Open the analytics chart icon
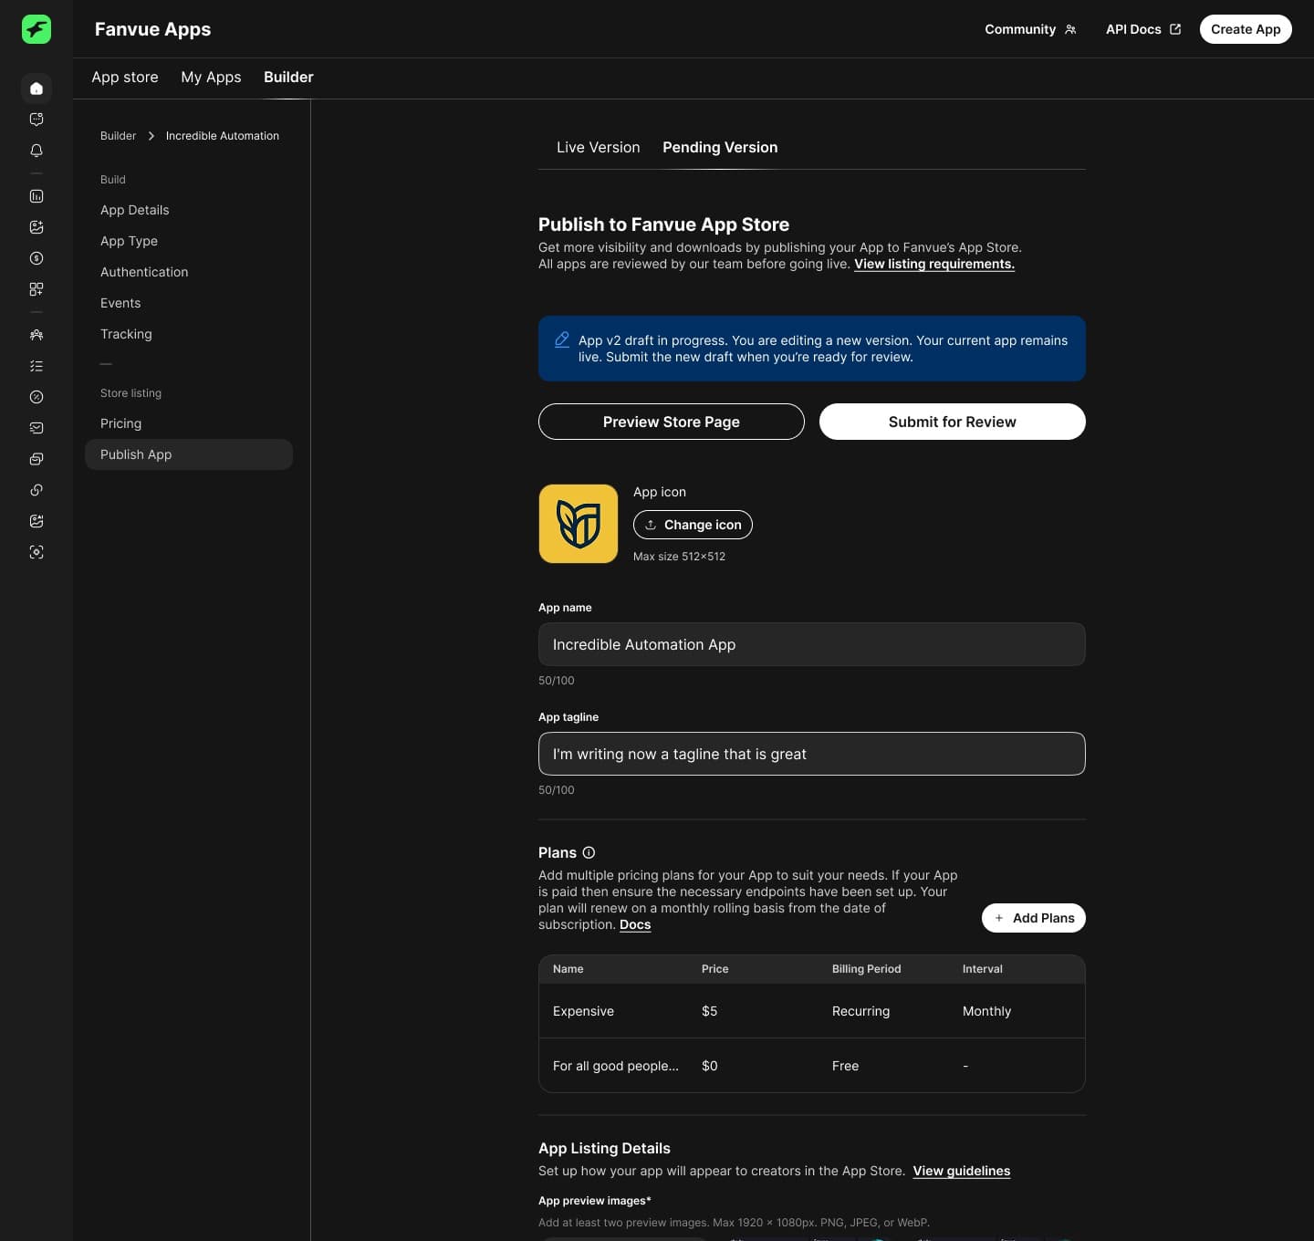This screenshot has height=1241, width=1314. tap(36, 196)
